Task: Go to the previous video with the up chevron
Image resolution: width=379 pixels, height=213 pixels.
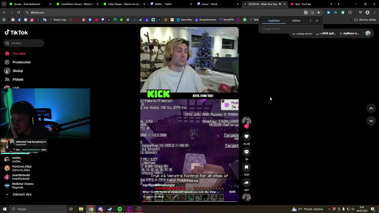Action: click(x=371, y=108)
